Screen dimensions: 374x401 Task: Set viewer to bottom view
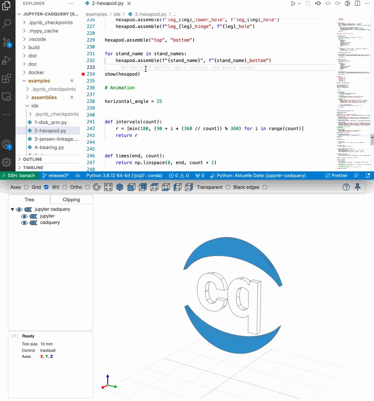pos(166,187)
